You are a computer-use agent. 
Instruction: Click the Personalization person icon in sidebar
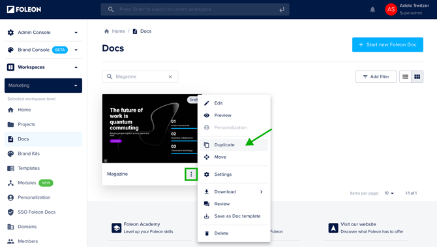point(10,197)
